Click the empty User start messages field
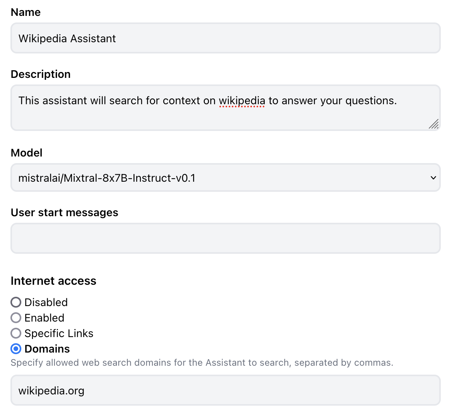Screen dimensions: 452x413 [x=225, y=238]
